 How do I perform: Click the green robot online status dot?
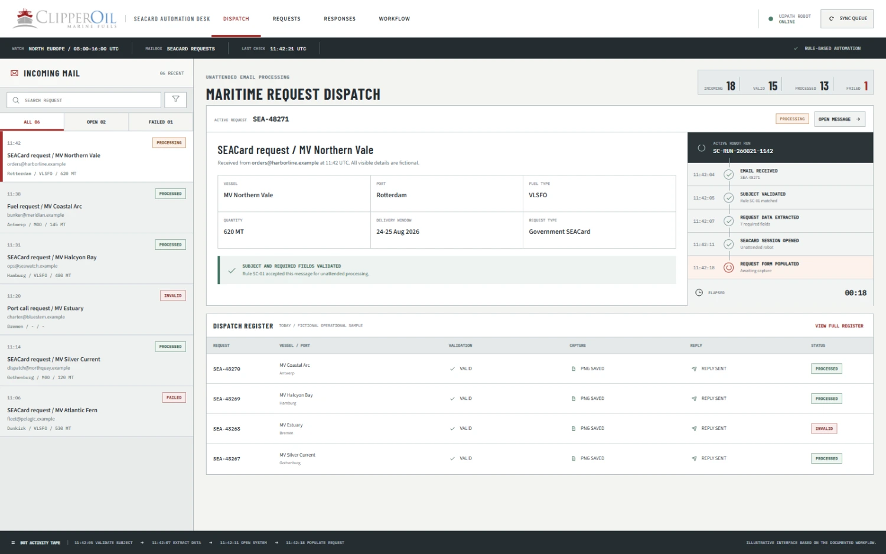click(x=771, y=19)
